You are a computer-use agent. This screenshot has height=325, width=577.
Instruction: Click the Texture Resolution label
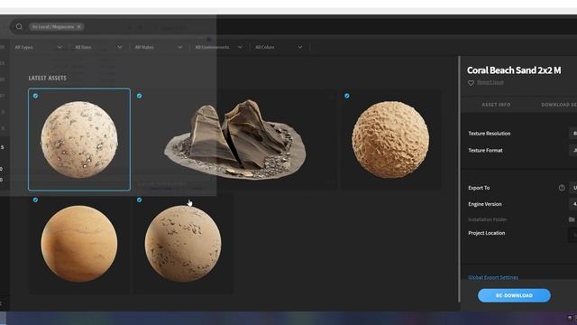tap(489, 134)
